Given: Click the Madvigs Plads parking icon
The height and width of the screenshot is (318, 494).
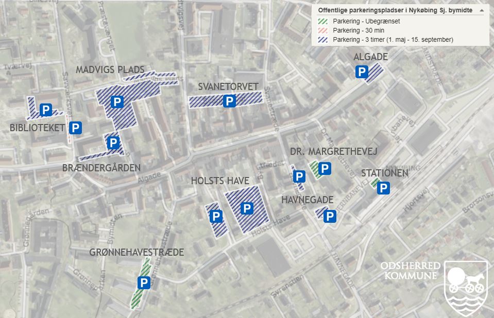Looking at the screenshot, I should 117,102.
